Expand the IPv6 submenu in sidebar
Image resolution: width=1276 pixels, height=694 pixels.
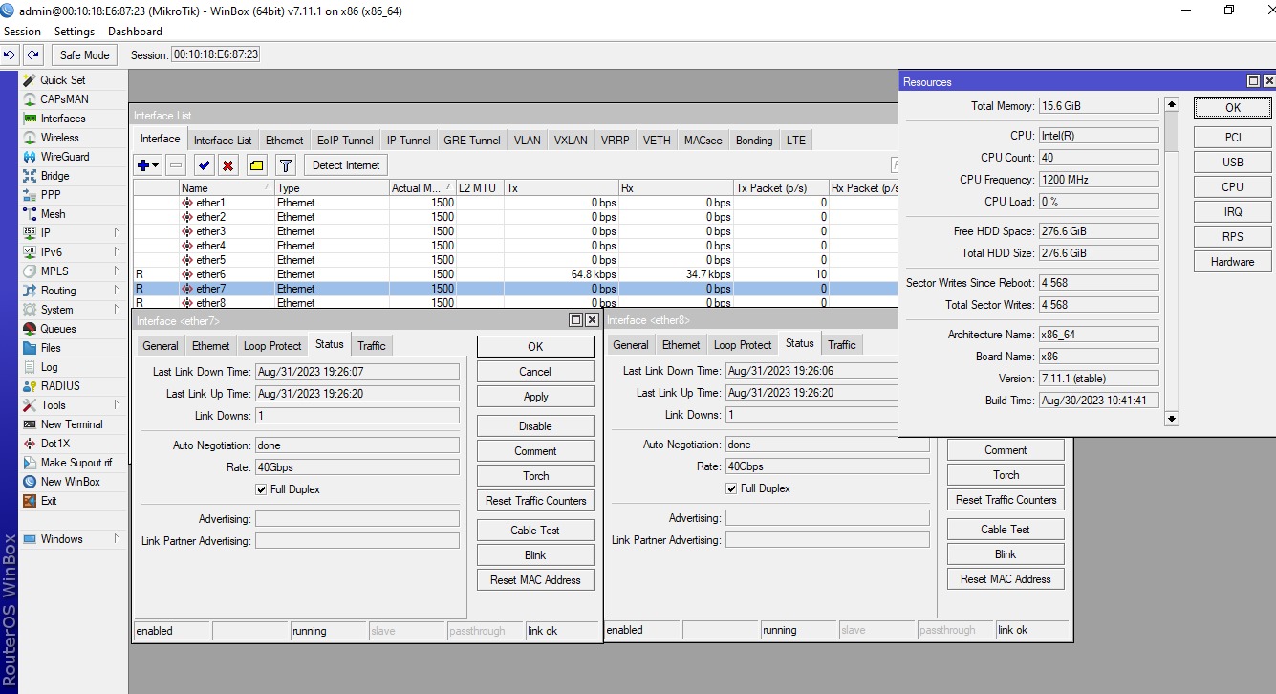pos(117,252)
